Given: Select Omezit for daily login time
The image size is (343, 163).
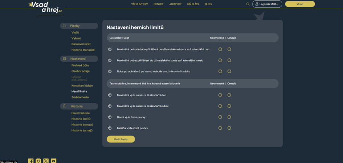Looking at the screenshot, I should pos(229,49).
